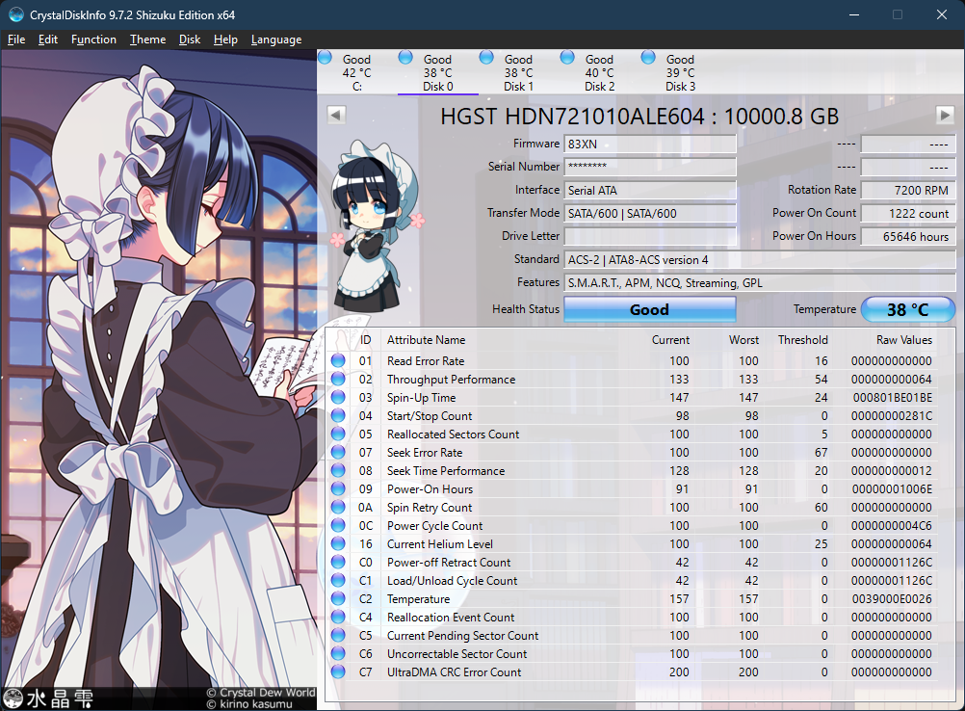Open the Function menu
Image resolution: width=965 pixels, height=711 pixels.
(x=93, y=39)
